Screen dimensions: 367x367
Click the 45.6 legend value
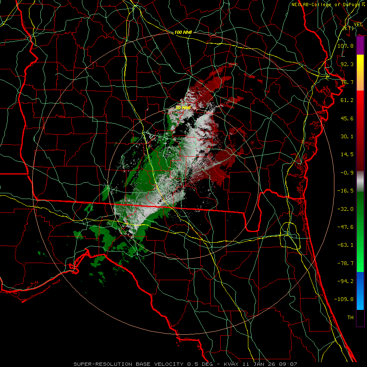[x=347, y=118]
